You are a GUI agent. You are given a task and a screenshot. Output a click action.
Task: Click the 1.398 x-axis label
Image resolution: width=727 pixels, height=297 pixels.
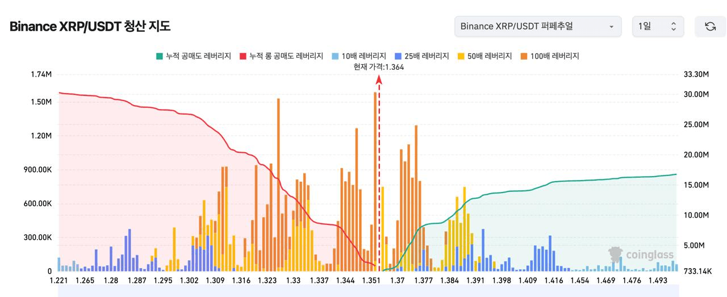coord(502,281)
